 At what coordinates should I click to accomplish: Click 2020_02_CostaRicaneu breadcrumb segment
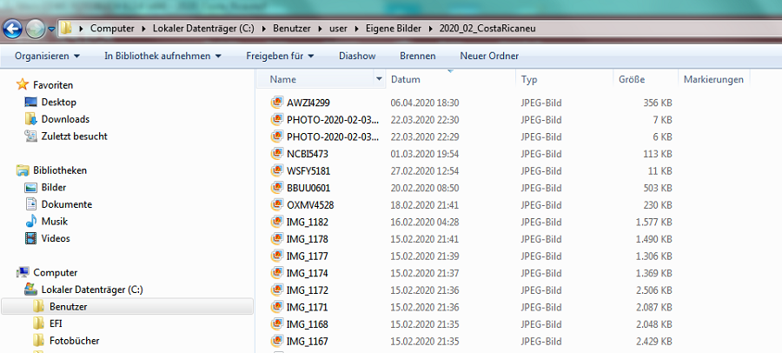click(x=487, y=29)
